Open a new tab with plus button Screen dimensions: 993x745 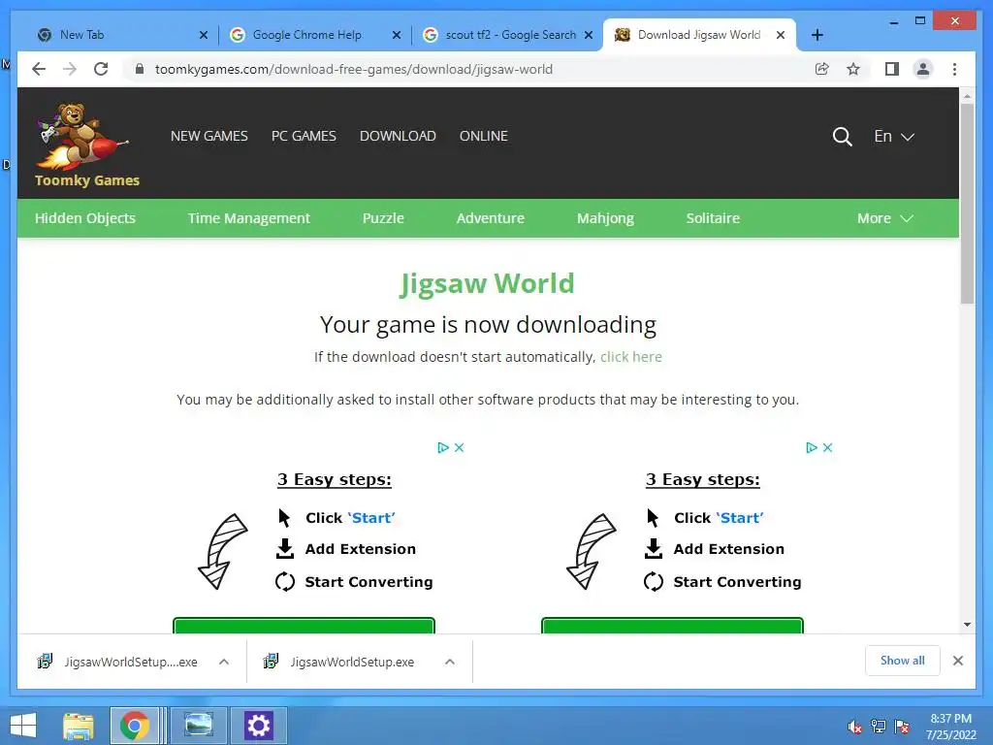coord(817,35)
